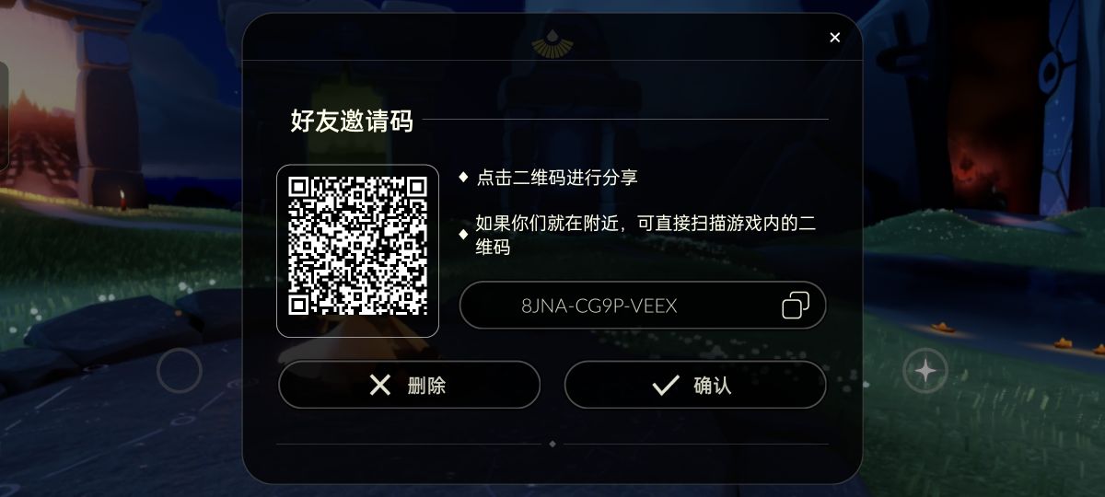Copy the invite code using the copy icon
This screenshot has width=1105, height=497.
pos(796,306)
